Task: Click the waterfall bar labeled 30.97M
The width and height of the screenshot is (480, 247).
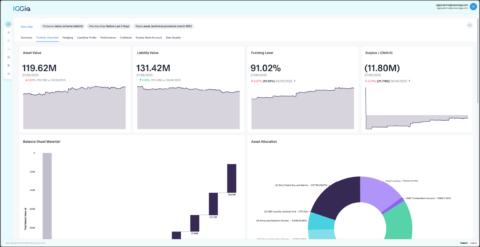Action: pyautogui.click(x=231, y=178)
